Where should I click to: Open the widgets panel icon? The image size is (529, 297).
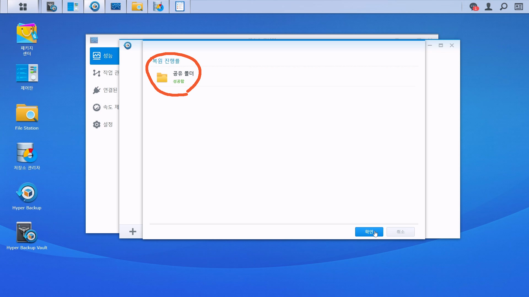pos(519,7)
